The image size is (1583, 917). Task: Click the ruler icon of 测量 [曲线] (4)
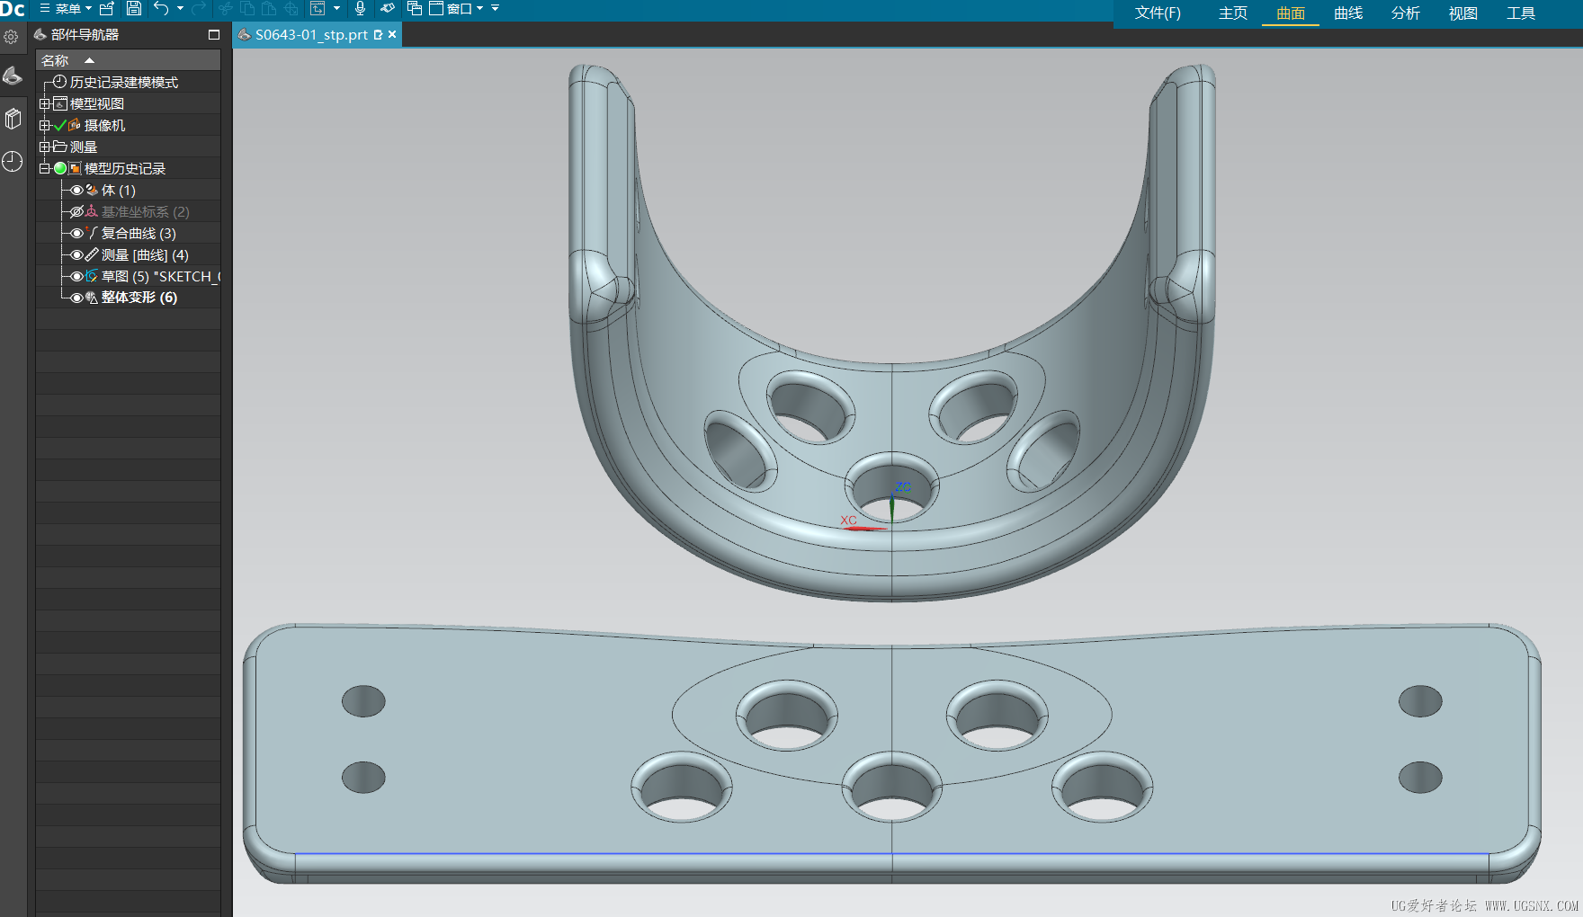pyautogui.click(x=92, y=254)
